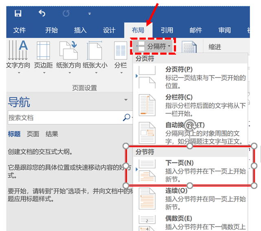Screen dimensions: 261x231
Task: Click the 分栏 columns icon
Action: coord(121,51)
